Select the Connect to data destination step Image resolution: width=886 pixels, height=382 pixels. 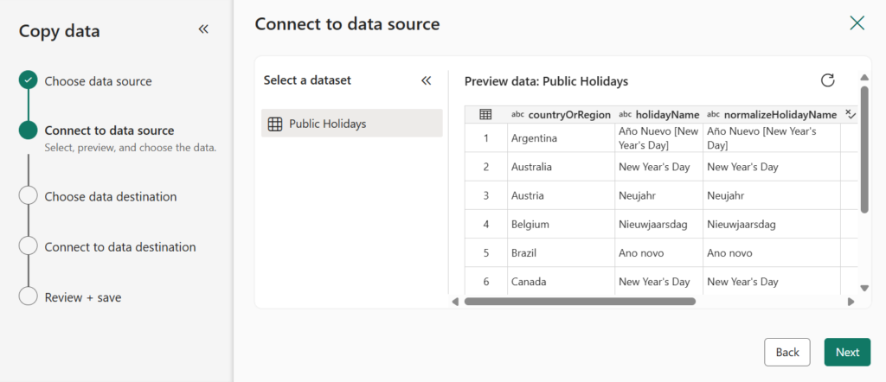[x=119, y=246]
